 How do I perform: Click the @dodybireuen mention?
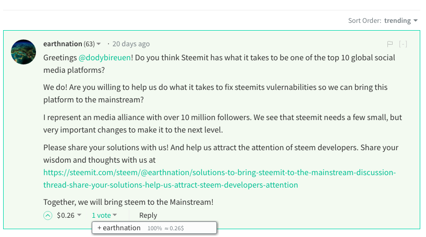click(x=105, y=58)
